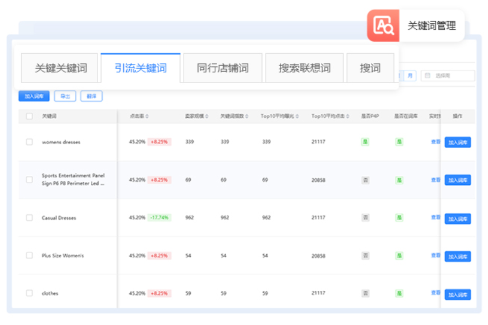Click 查看 link in Sports Entertainment row

coord(435,180)
